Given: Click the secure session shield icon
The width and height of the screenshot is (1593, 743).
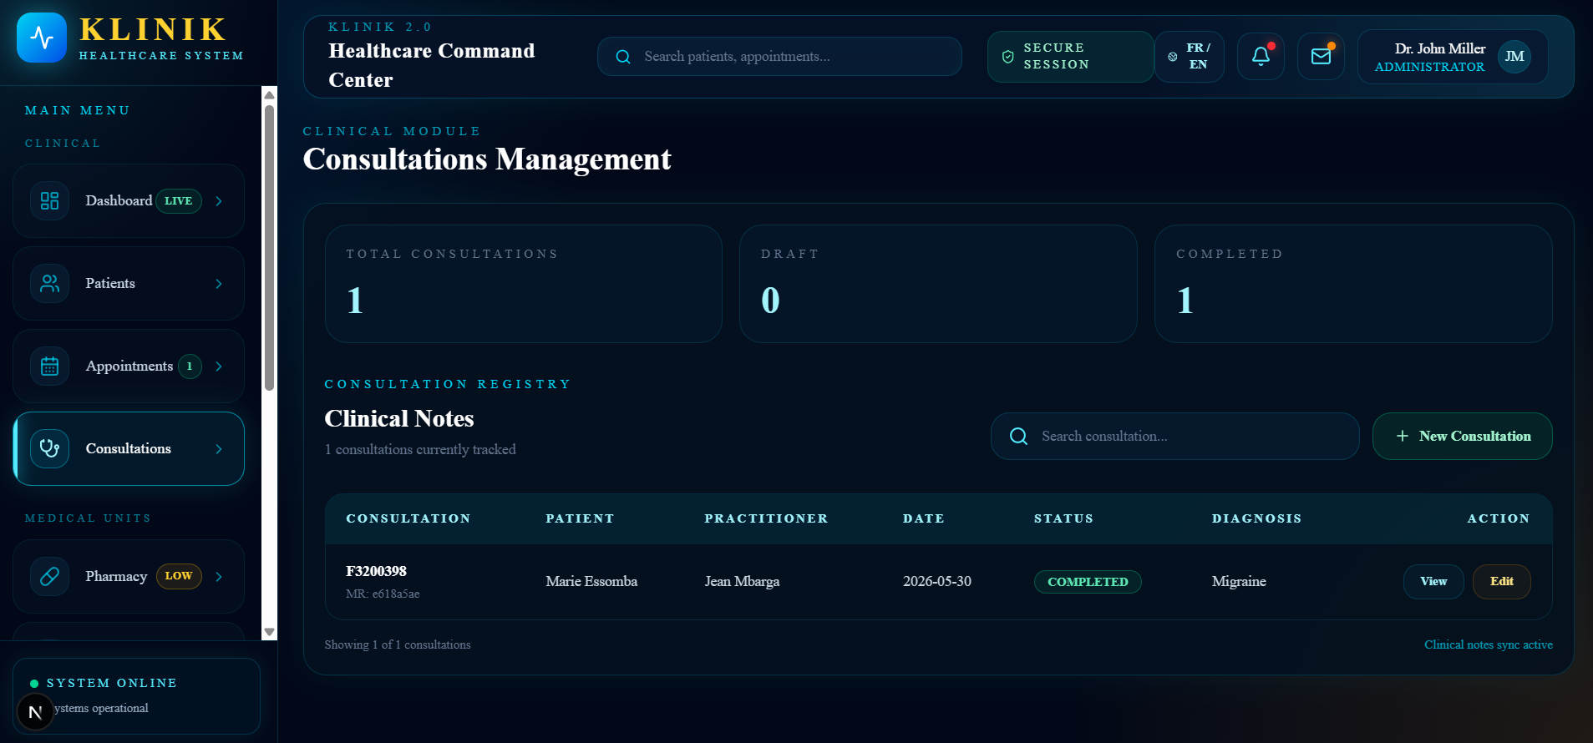Looking at the screenshot, I should click(1008, 57).
